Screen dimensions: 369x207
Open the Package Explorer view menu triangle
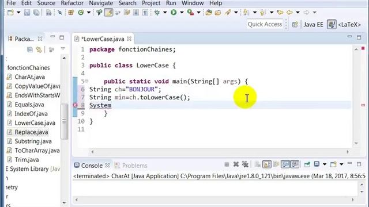tap(63, 48)
